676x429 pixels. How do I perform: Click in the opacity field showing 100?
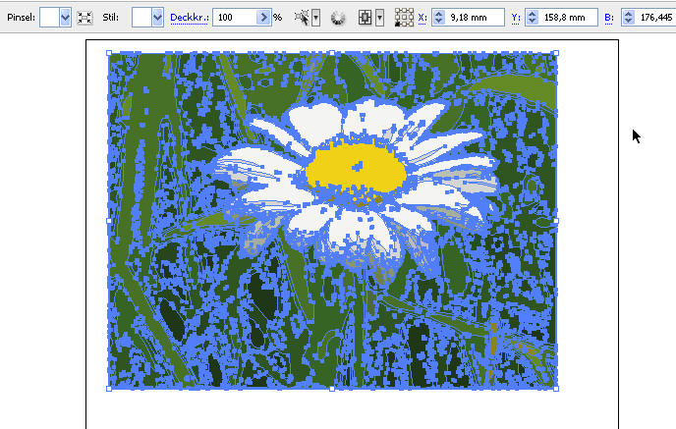(x=234, y=18)
